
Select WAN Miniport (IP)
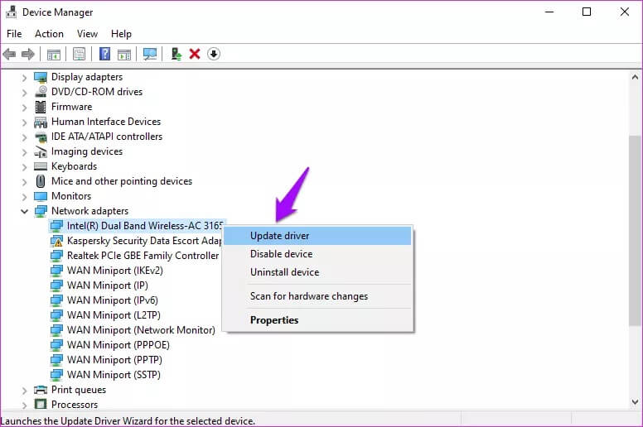(108, 285)
